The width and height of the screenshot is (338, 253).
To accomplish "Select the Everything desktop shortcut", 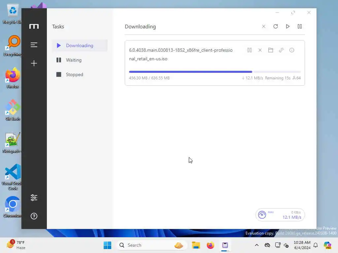I will (x=13, y=46).
